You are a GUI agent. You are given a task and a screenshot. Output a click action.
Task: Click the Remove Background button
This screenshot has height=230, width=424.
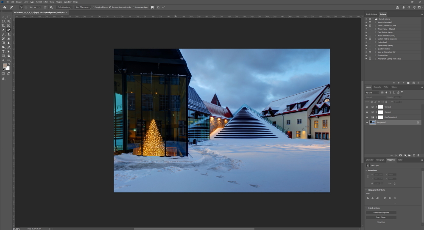pyautogui.click(x=381, y=212)
